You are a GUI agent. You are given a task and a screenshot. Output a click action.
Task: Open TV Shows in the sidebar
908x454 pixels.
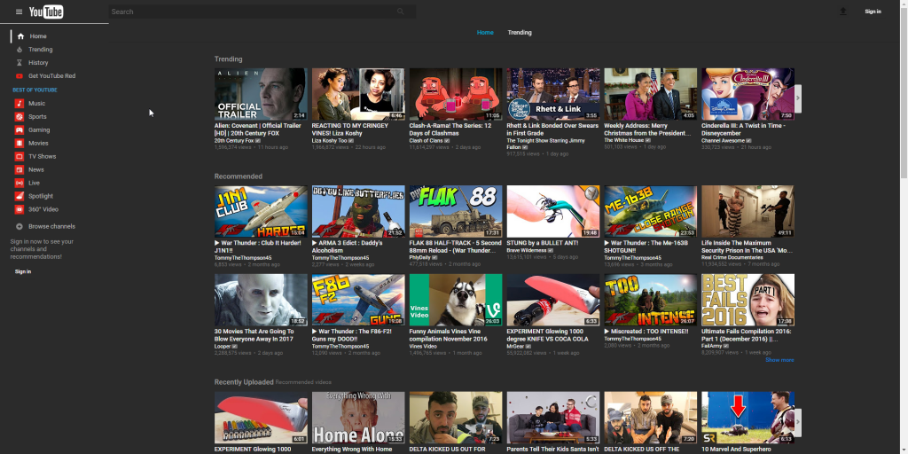43,156
